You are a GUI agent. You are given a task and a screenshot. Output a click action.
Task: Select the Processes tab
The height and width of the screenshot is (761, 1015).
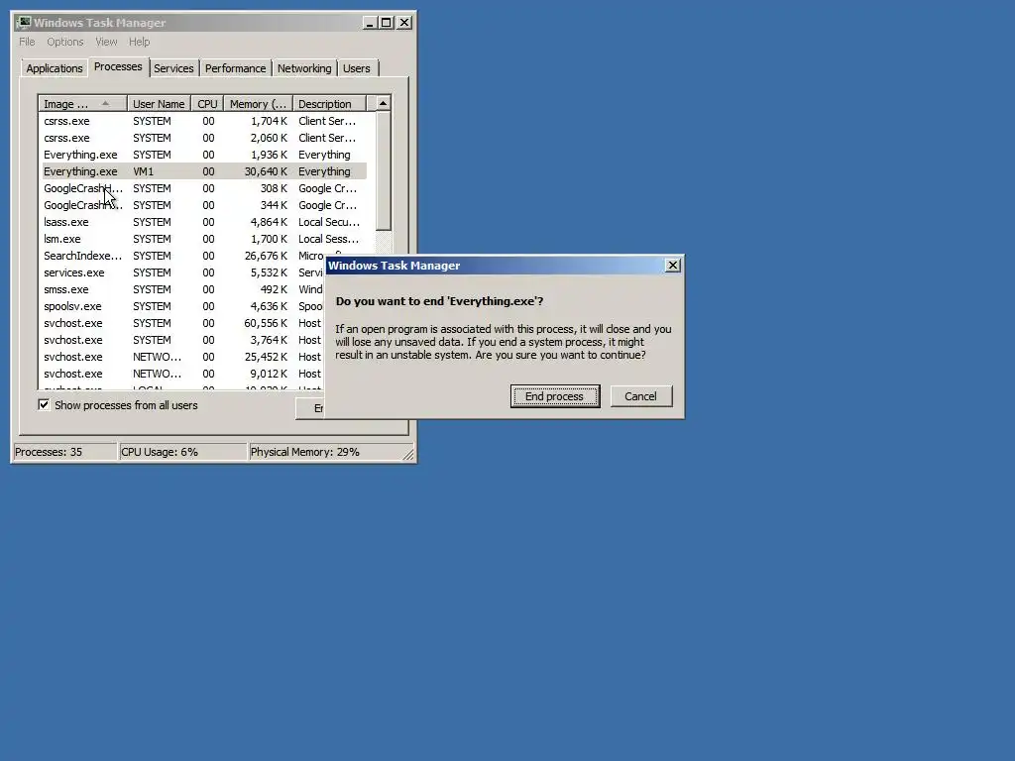pos(118,66)
